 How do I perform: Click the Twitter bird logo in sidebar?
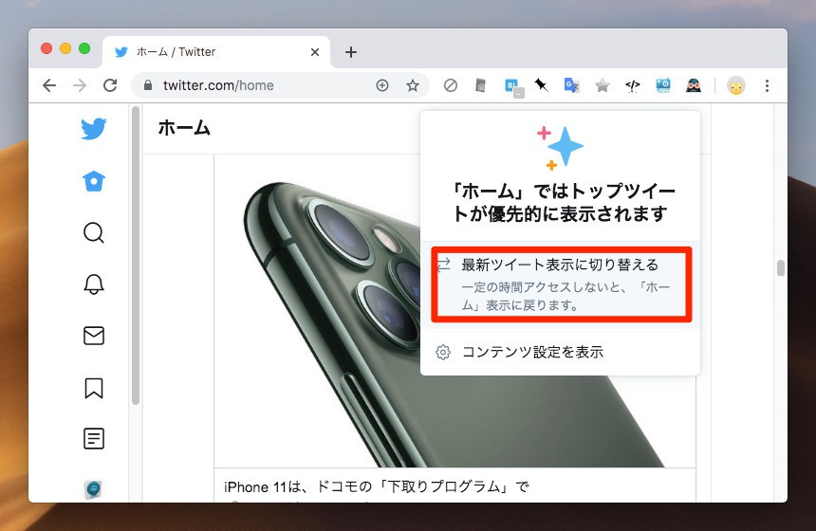[94, 129]
